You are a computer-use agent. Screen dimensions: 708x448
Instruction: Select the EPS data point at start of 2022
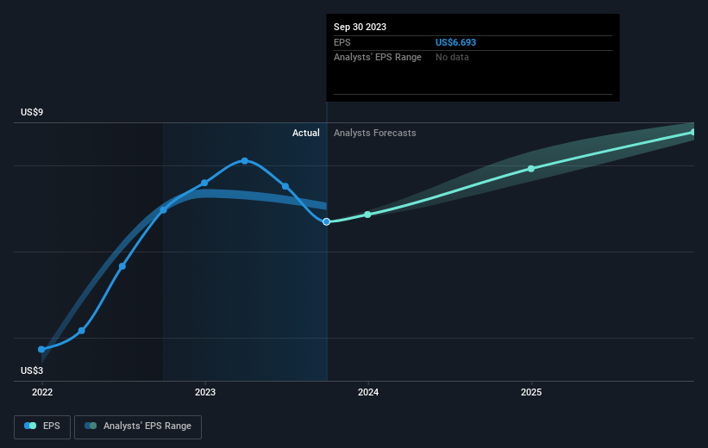point(41,349)
